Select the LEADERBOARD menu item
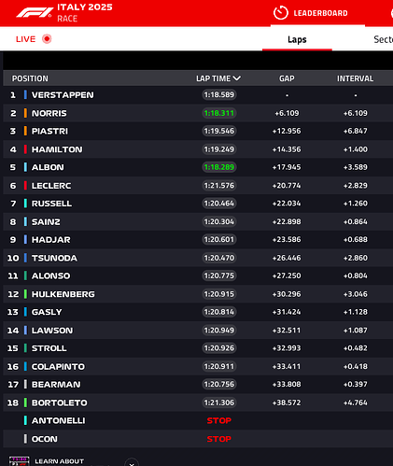393x466 pixels. 320,13
